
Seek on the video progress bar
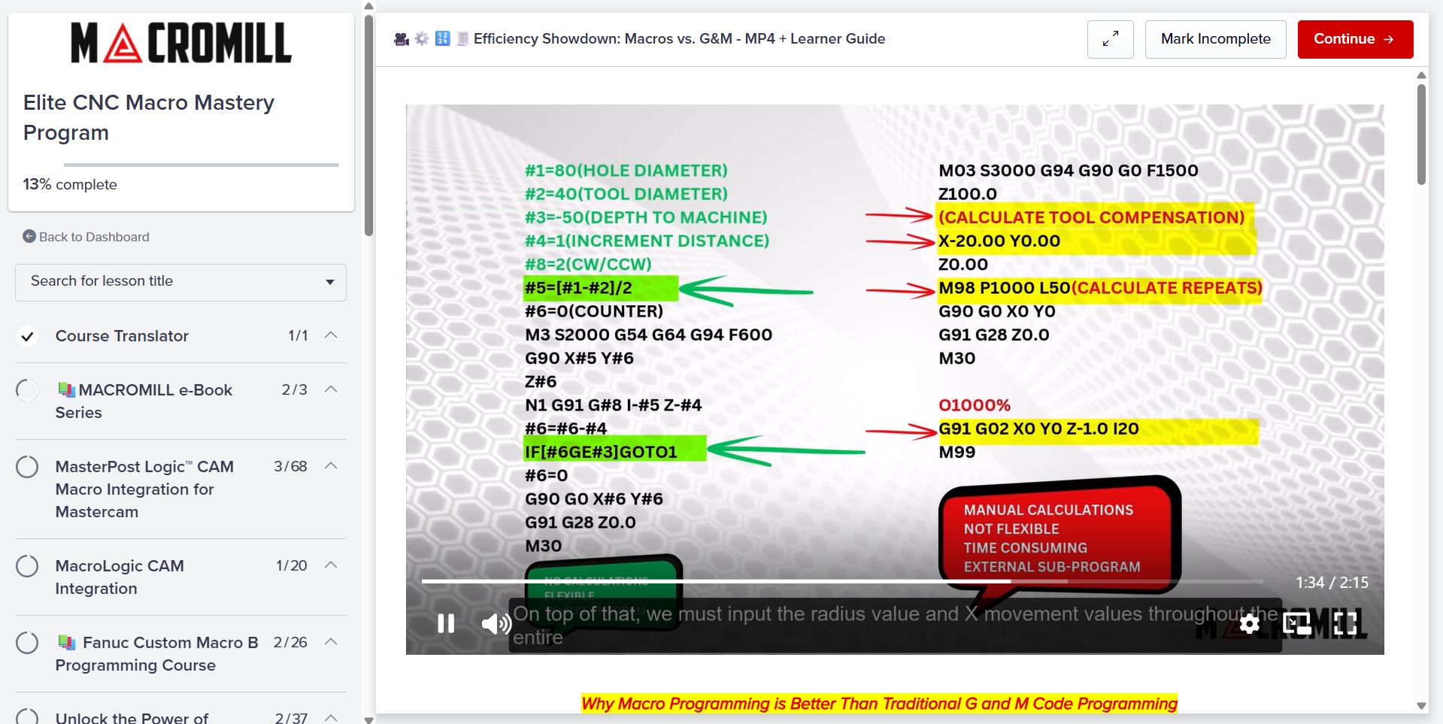[x=842, y=581]
